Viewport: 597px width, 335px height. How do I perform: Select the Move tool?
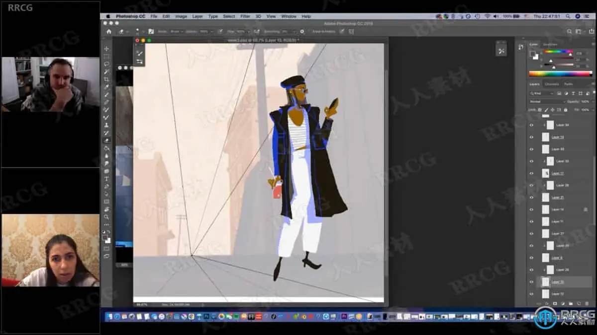pyautogui.click(x=106, y=49)
